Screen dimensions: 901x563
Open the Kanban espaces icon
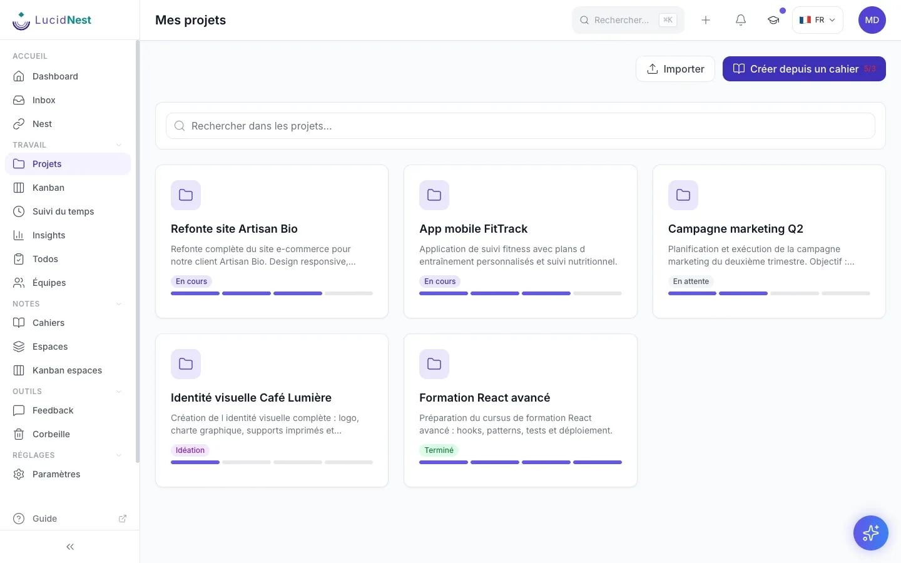click(19, 370)
